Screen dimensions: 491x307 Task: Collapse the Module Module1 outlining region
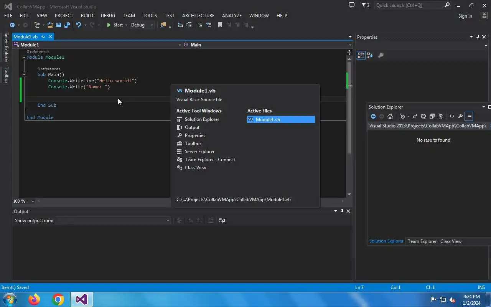(x=24, y=57)
